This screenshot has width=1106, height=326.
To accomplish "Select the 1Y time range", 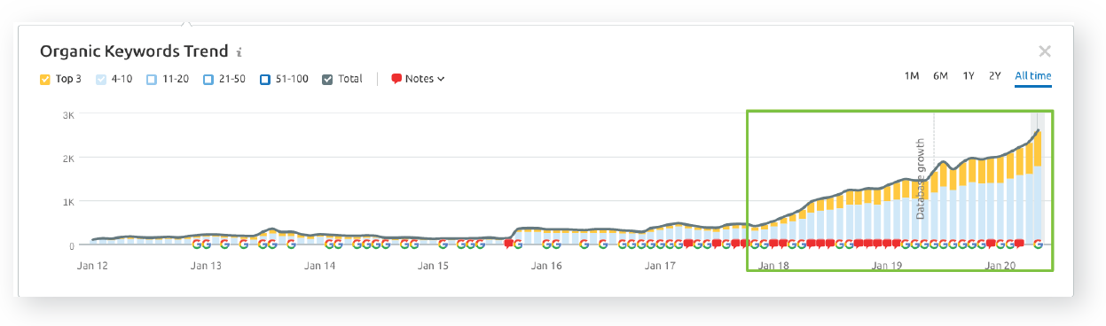I will [969, 76].
